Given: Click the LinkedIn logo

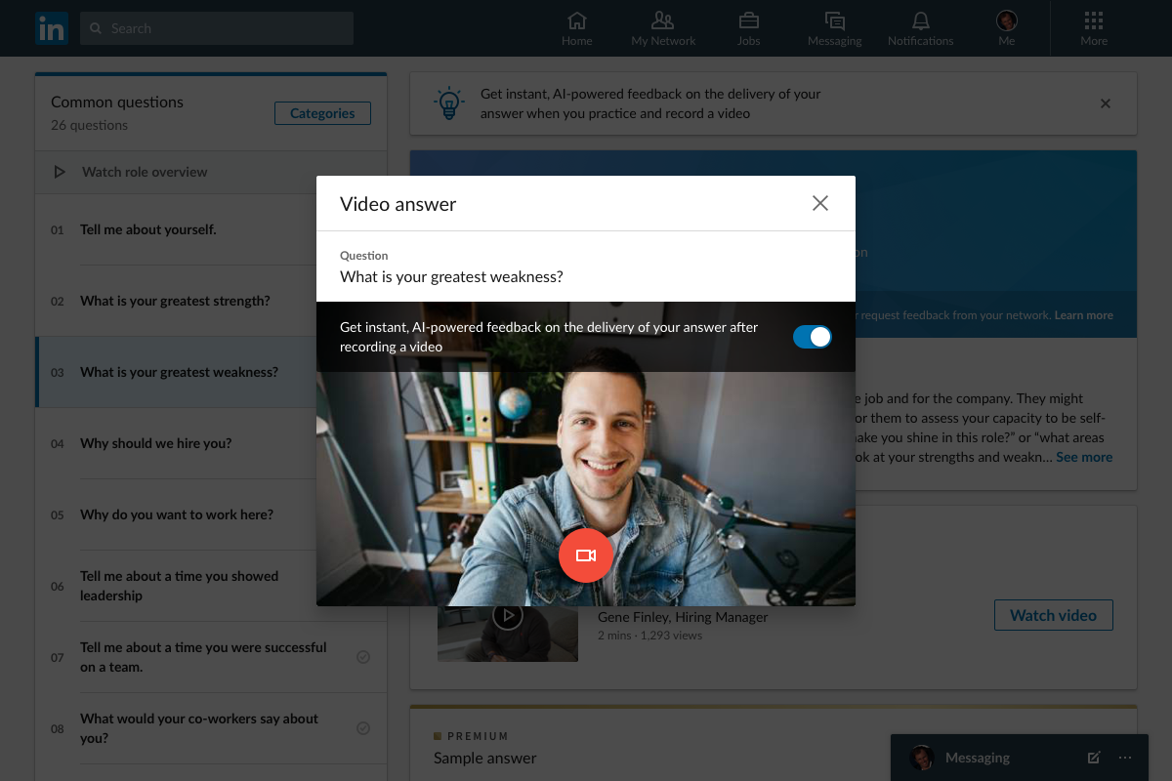Looking at the screenshot, I should [x=51, y=28].
